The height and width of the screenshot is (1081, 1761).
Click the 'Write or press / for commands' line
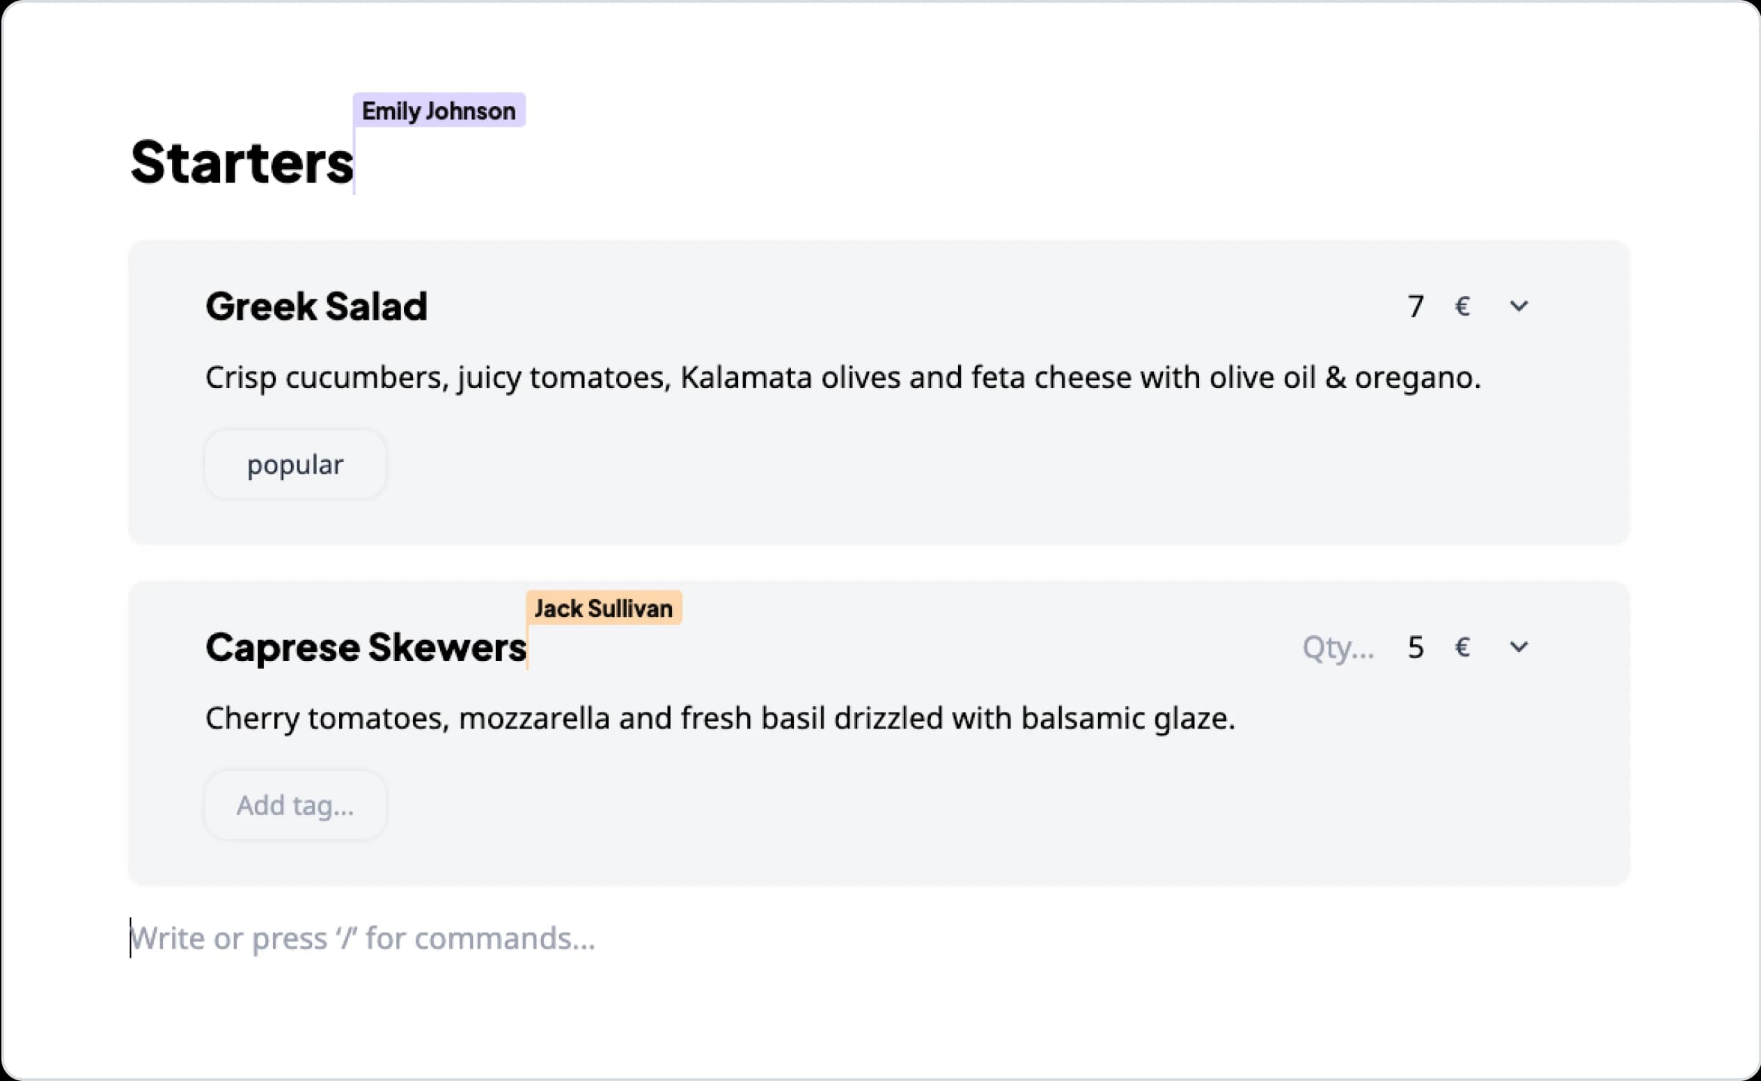point(363,938)
